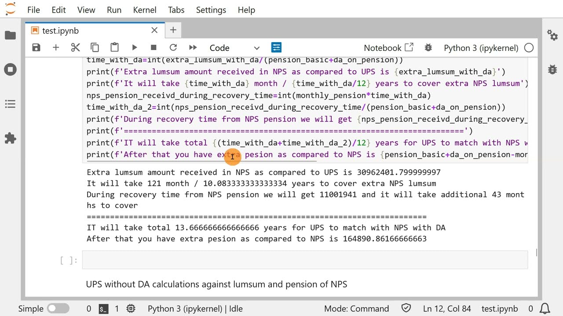Image resolution: width=563 pixels, height=316 pixels.
Task: Click 'UPS without DA calculations' markdown text
Action: pos(216,284)
